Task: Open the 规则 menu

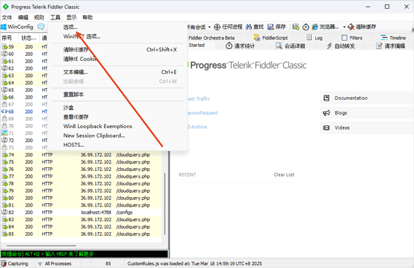Action: click(39, 17)
